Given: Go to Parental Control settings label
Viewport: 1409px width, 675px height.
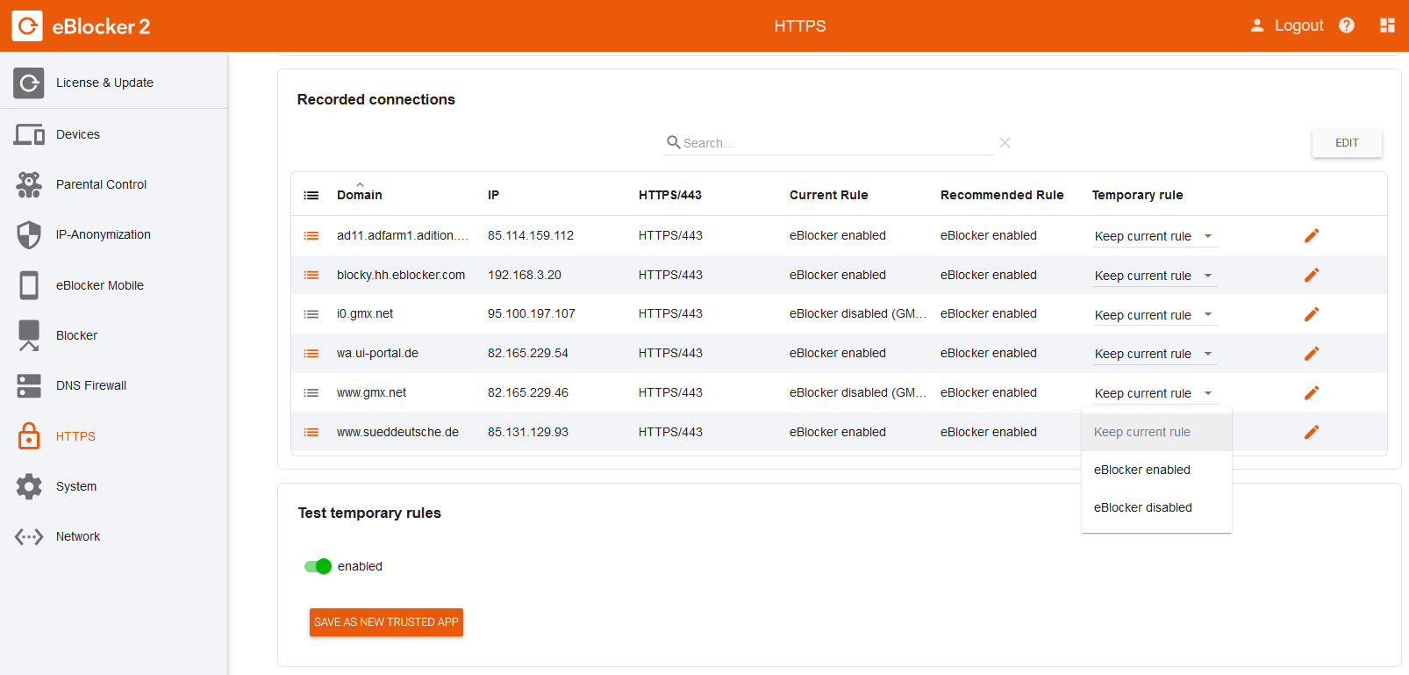Looking at the screenshot, I should click(102, 184).
